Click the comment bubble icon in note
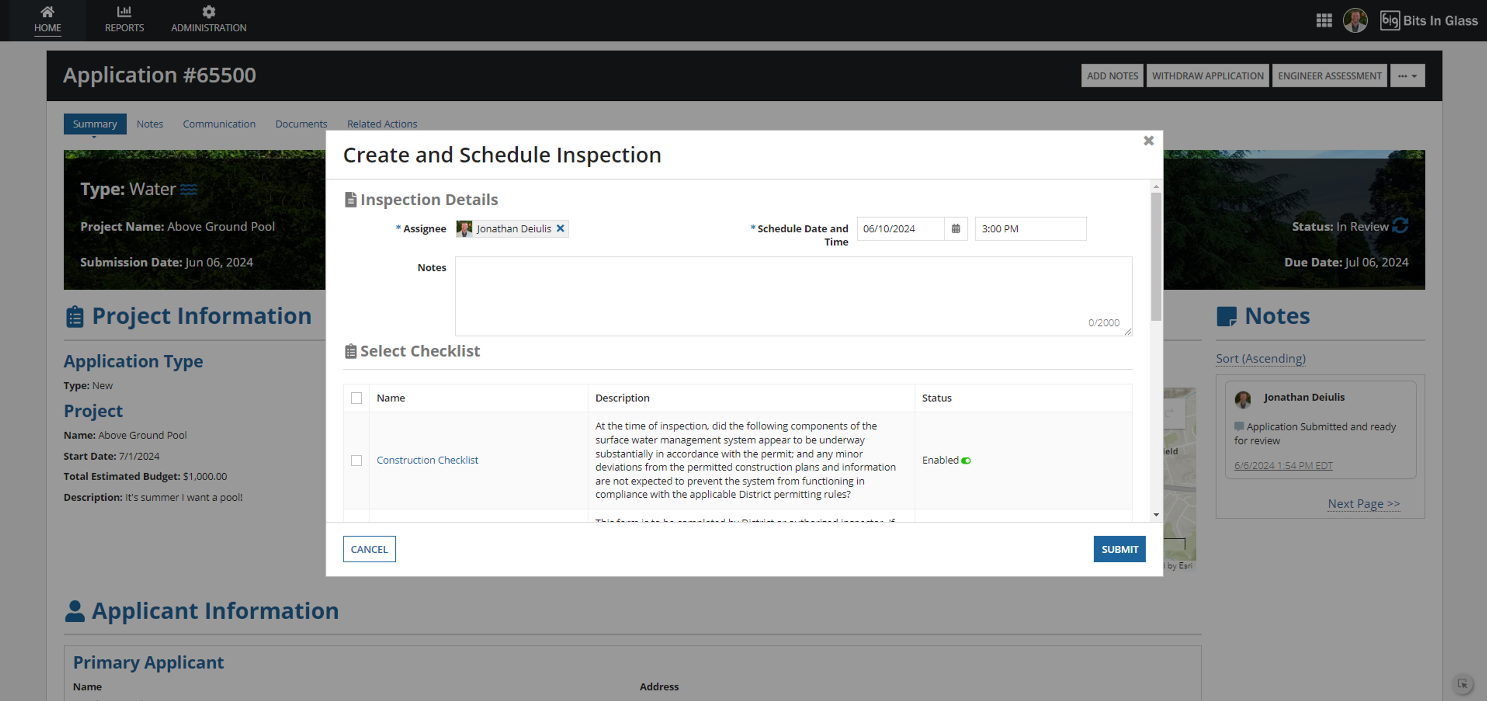Viewport: 1487px width, 701px height. tap(1239, 427)
